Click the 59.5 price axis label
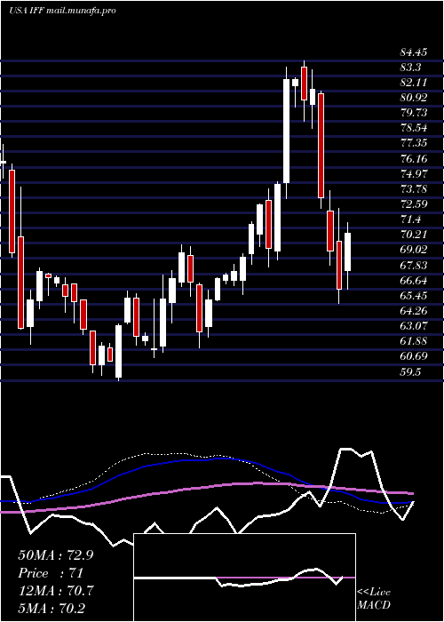The image size is (444, 622). point(410,372)
